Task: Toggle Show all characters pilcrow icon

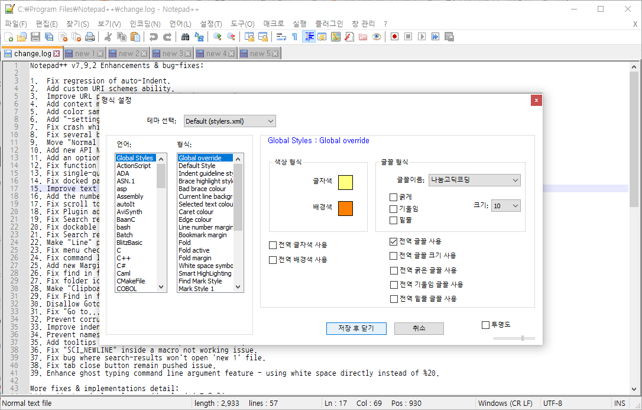Action: [294, 37]
